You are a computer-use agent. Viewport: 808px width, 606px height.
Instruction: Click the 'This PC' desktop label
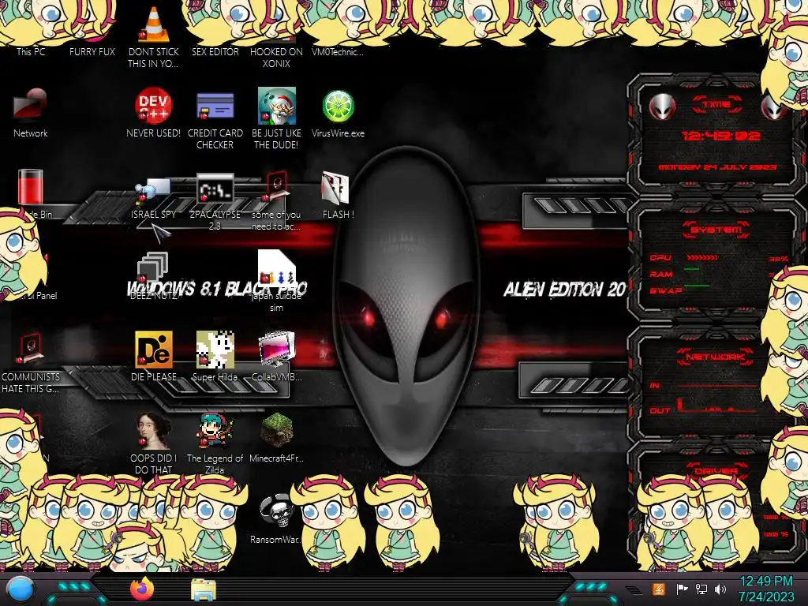click(31, 51)
